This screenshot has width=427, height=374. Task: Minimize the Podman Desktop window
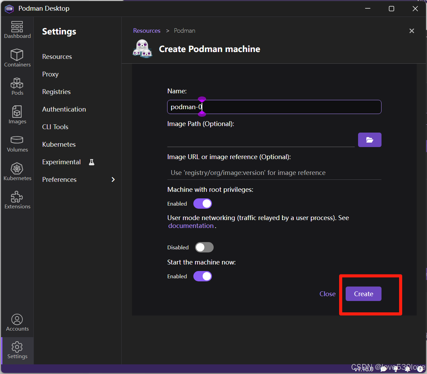pos(368,9)
